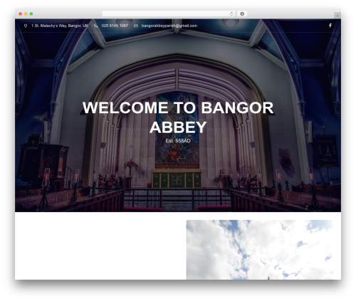The height and width of the screenshot is (301, 356).
Task: Minimize window with yellow button
Action: tap(26, 14)
